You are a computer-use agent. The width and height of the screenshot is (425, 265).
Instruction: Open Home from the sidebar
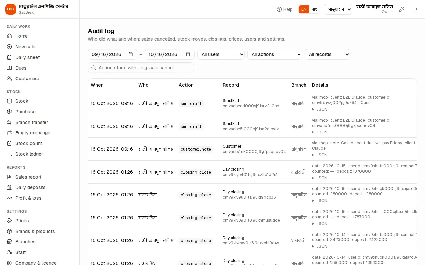pos(40,36)
